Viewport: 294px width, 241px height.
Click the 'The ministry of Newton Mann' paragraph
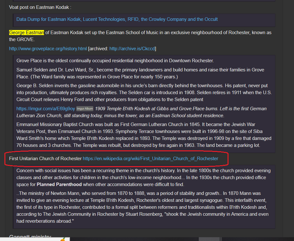[x=142, y=207]
